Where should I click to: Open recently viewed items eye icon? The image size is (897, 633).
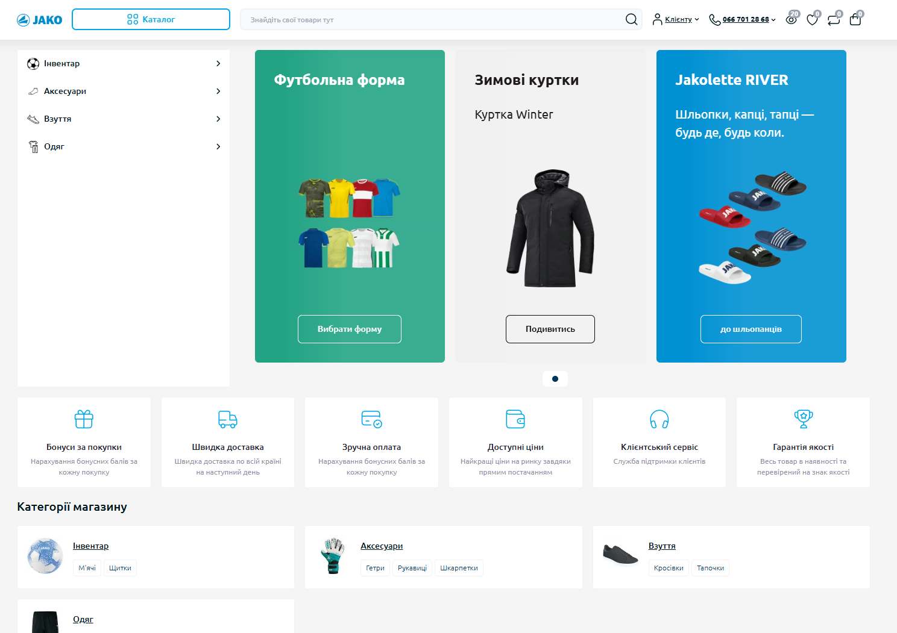pos(792,20)
